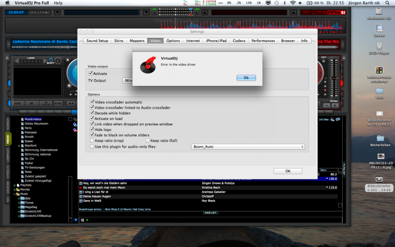395x247 pixels.
Task: Expand the djay folder node
Action: point(19,199)
